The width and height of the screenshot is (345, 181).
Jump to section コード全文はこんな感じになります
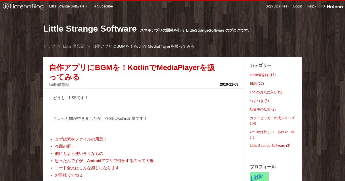87,168
